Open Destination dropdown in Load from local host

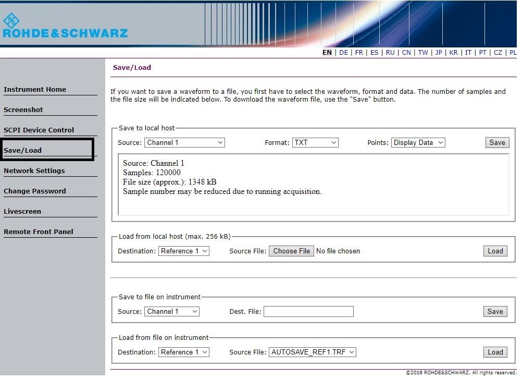click(183, 251)
